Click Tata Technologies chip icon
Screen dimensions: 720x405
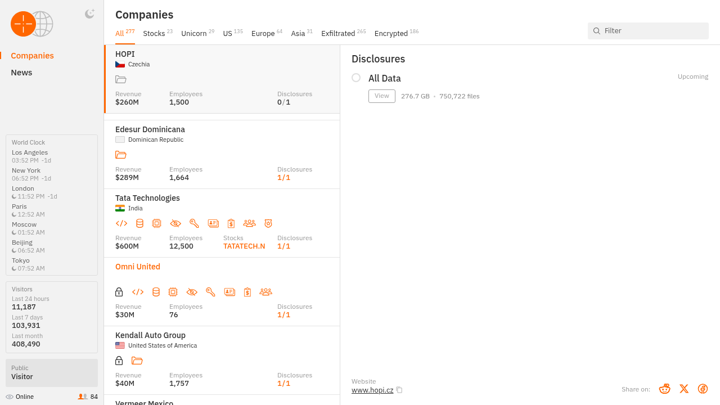157,223
